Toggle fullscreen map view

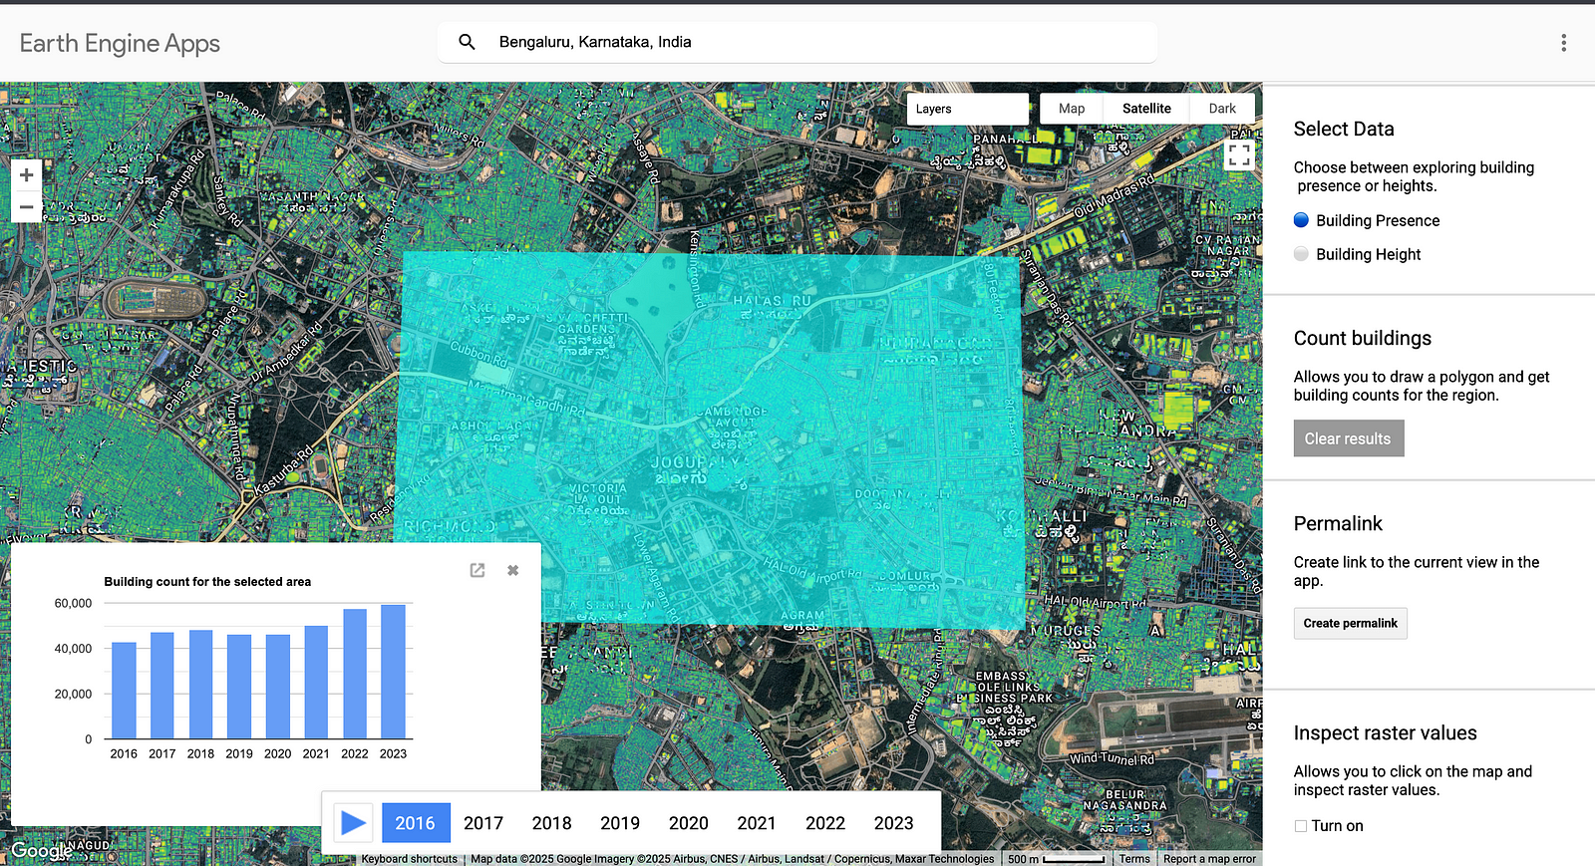point(1239,154)
